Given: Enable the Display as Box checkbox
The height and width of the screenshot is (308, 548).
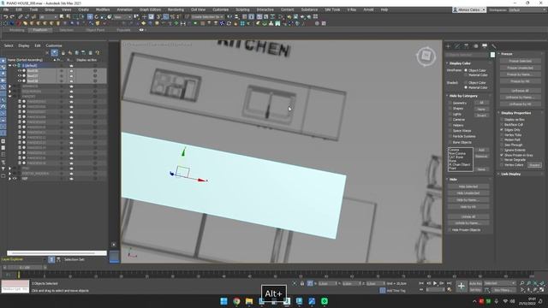Looking at the screenshot, I should [502, 120].
